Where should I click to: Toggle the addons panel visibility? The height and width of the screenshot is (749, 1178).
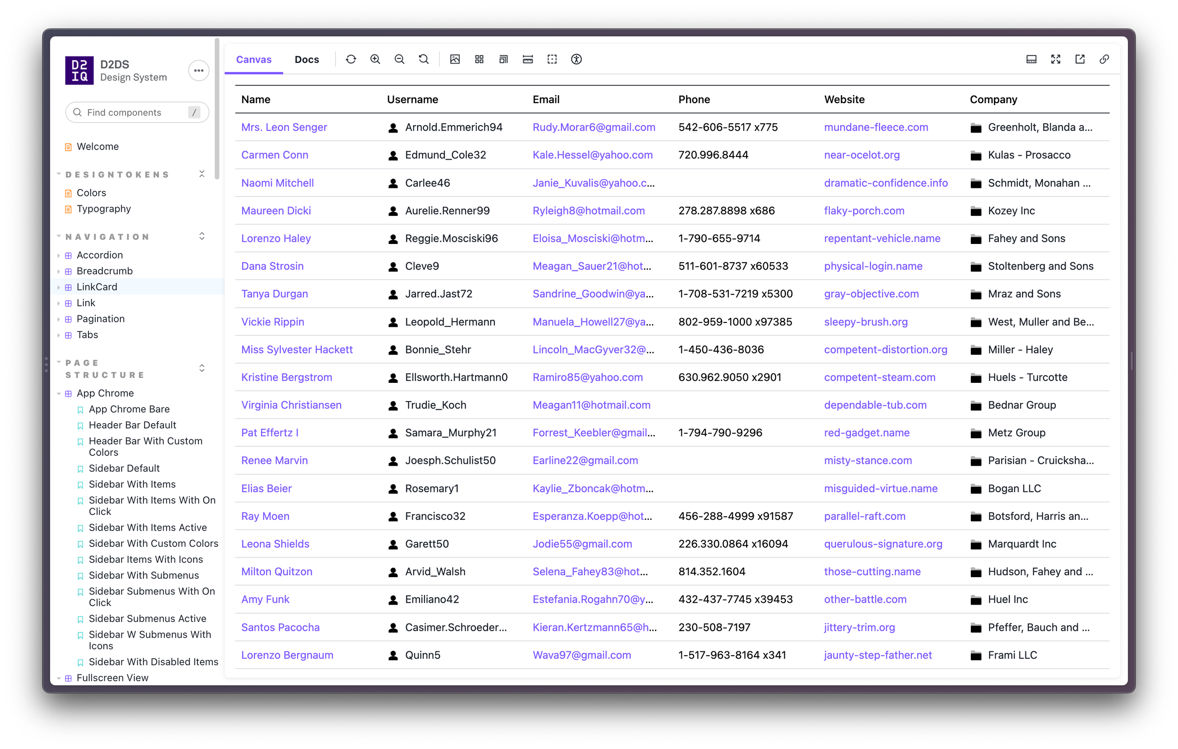point(1031,59)
